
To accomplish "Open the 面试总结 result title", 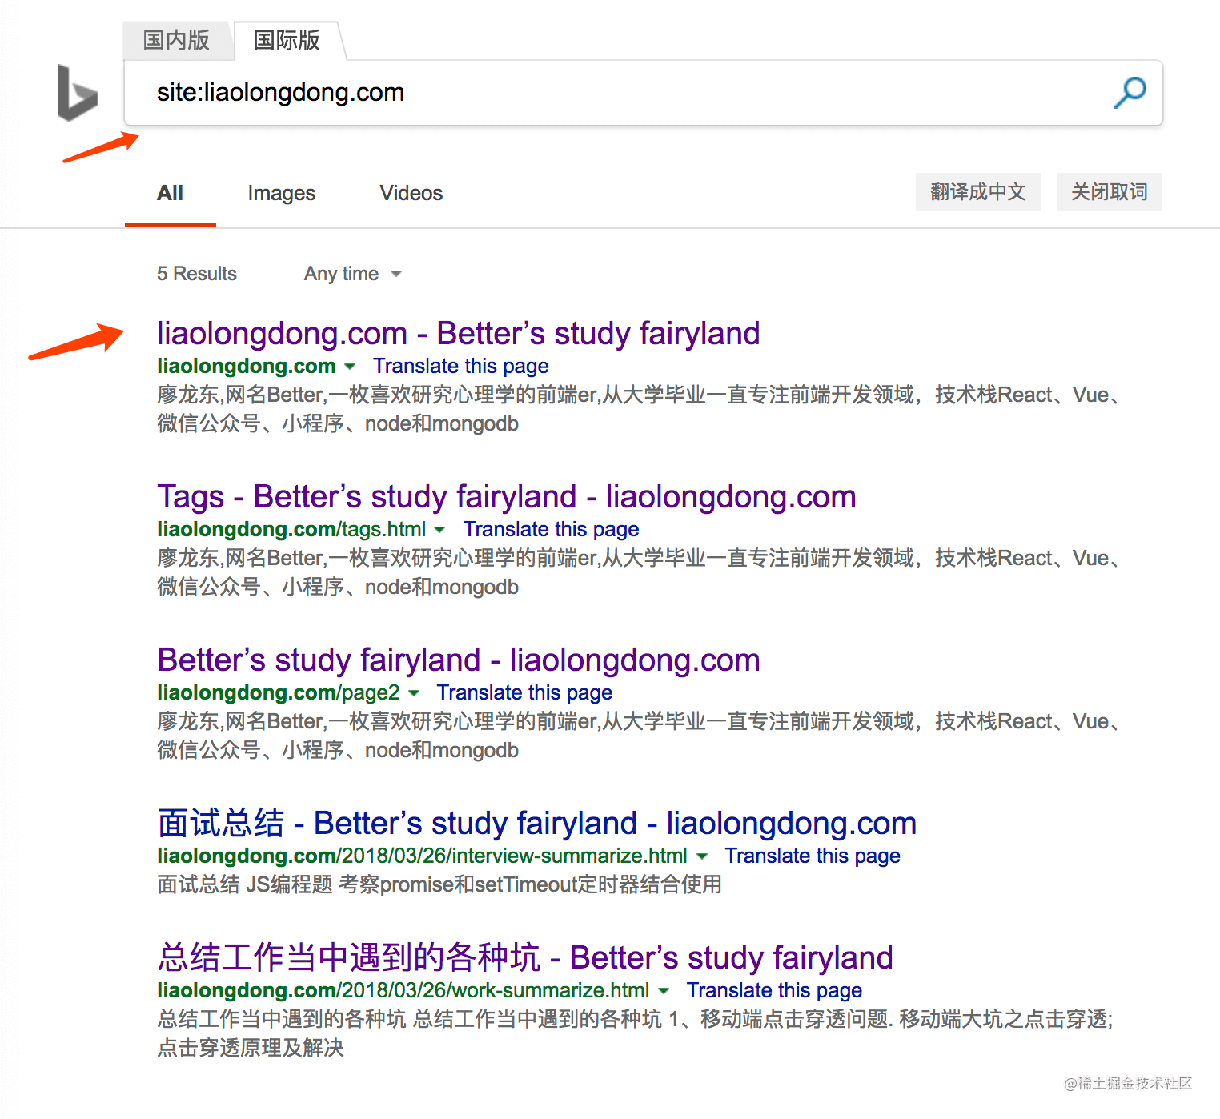I will click(536, 823).
